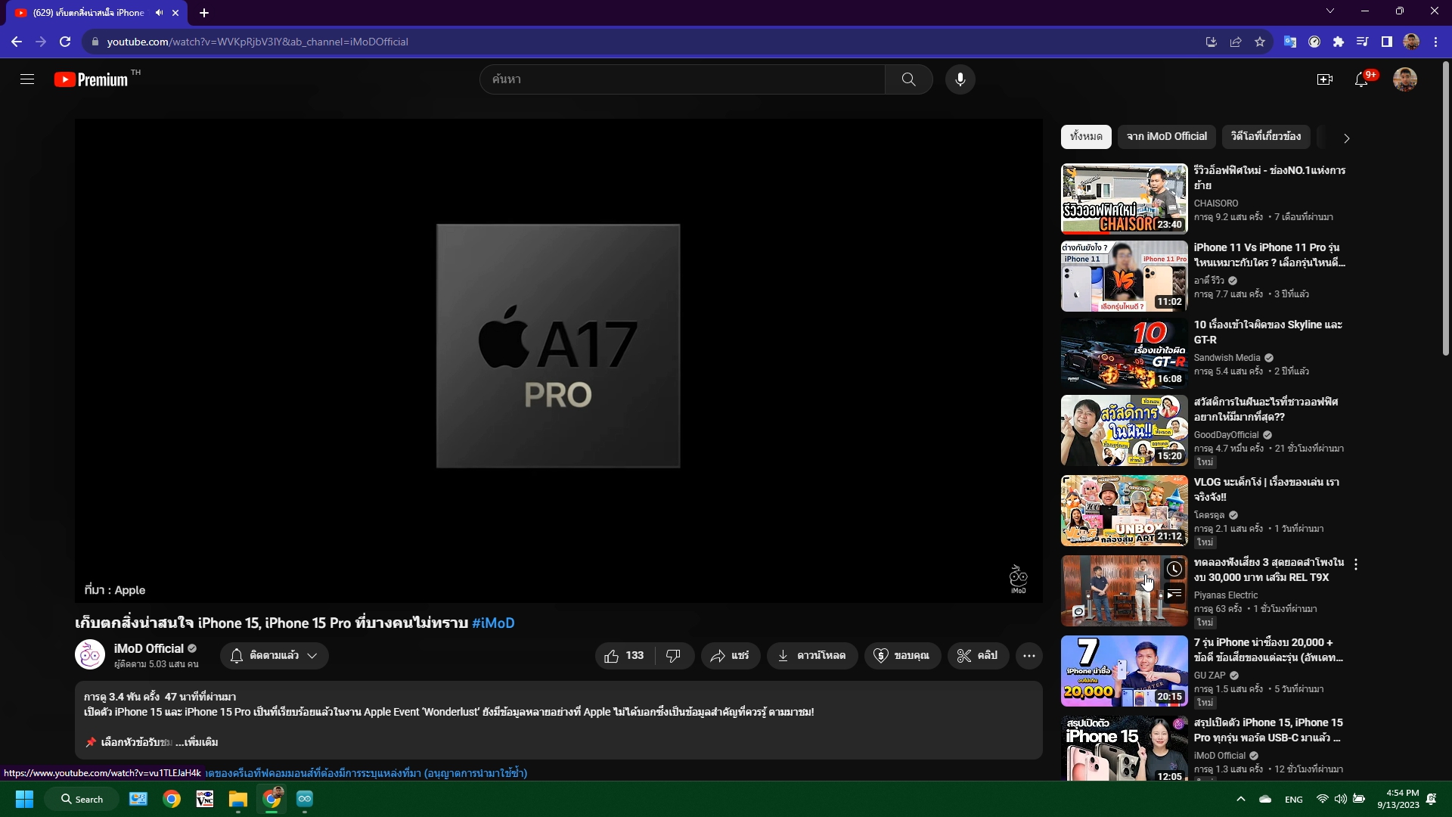Open File Explorer from taskbar

238,799
